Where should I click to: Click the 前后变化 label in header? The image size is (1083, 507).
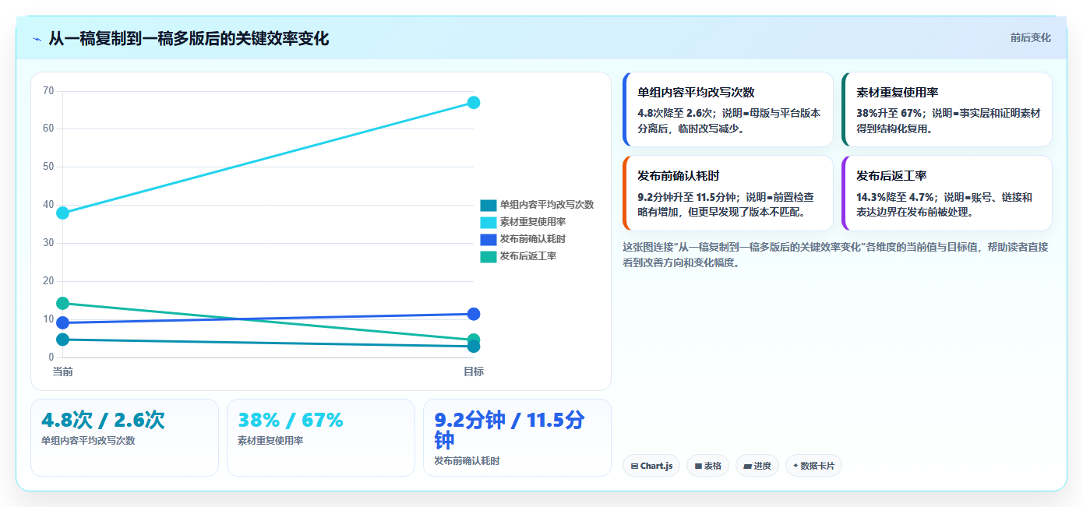1030,37
